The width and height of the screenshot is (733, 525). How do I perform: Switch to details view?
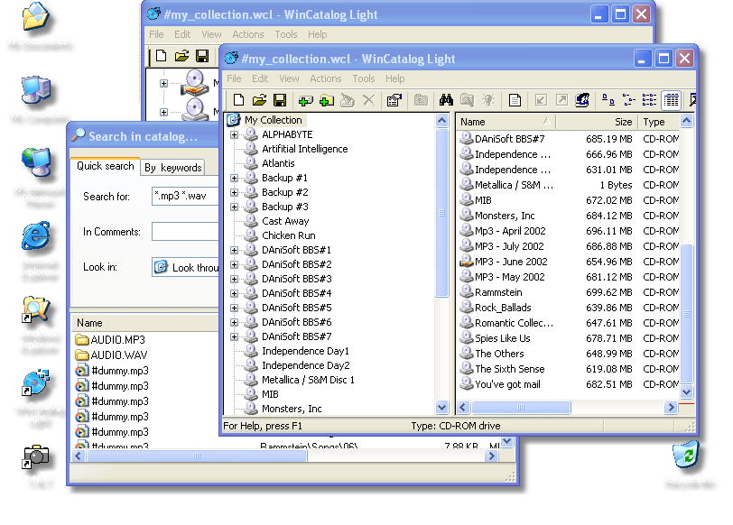672,100
